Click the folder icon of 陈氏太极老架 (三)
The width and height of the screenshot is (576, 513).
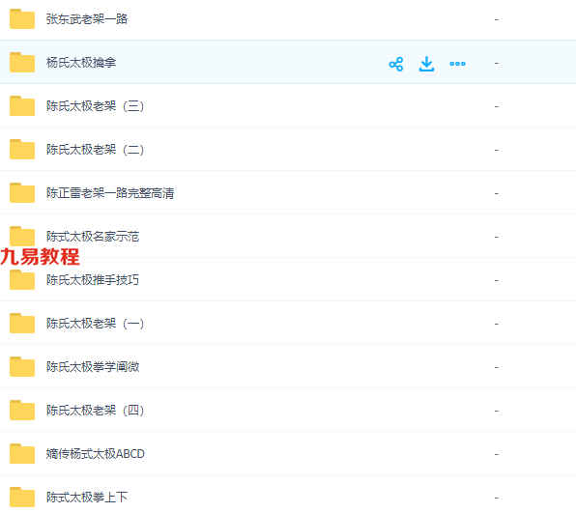pyautogui.click(x=22, y=106)
